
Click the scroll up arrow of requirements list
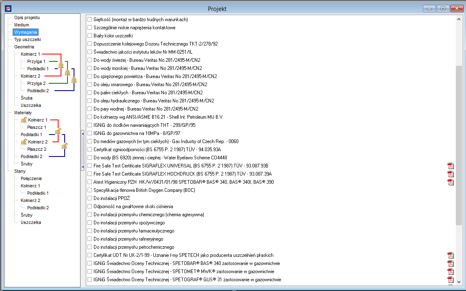[x=459, y=19]
